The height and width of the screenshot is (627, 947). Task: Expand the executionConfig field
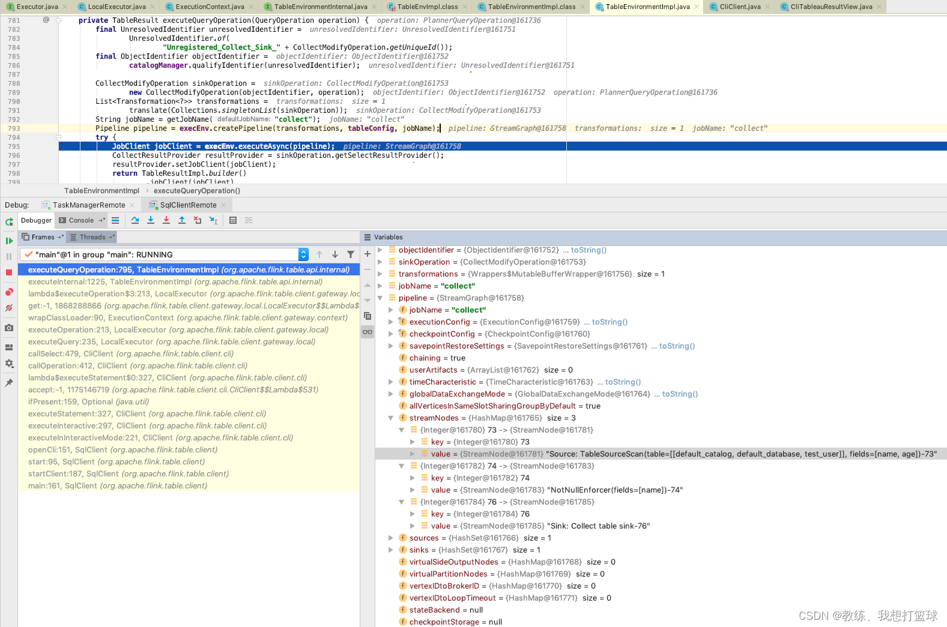pyautogui.click(x=390, y=322)
